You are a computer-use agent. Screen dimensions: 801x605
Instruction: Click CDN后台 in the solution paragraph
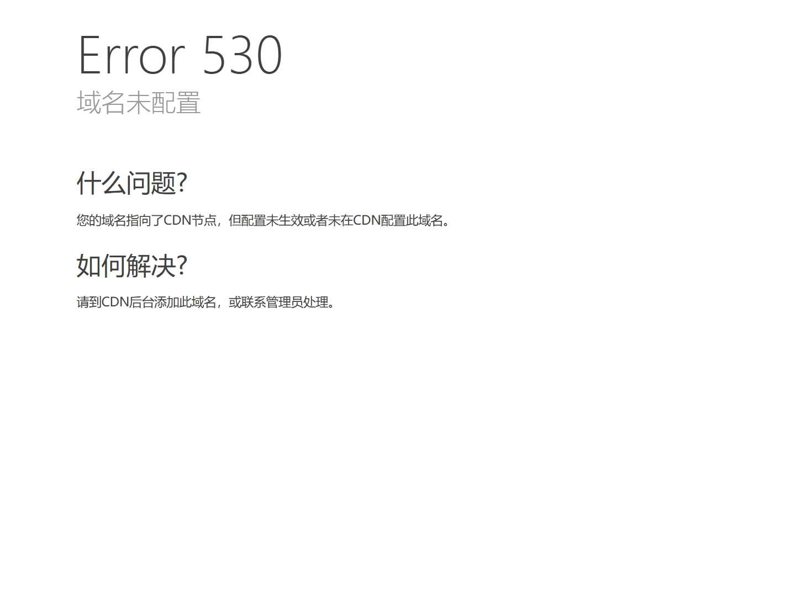coord(128,302)
